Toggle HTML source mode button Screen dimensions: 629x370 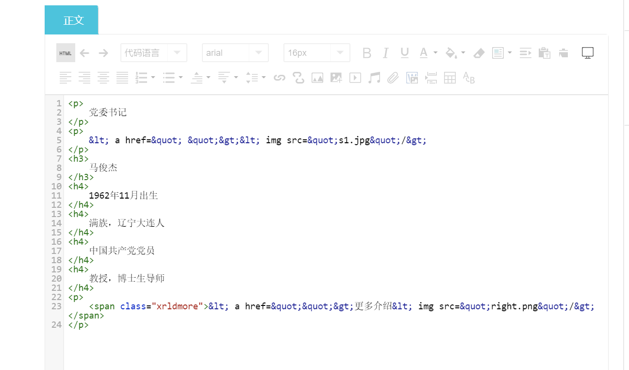66,53
